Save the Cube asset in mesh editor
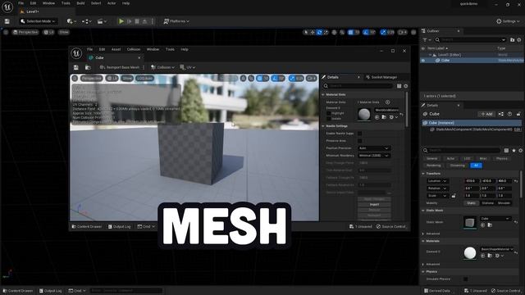The width and height of the screenshot is (525, 295). [x=76, y=67]
